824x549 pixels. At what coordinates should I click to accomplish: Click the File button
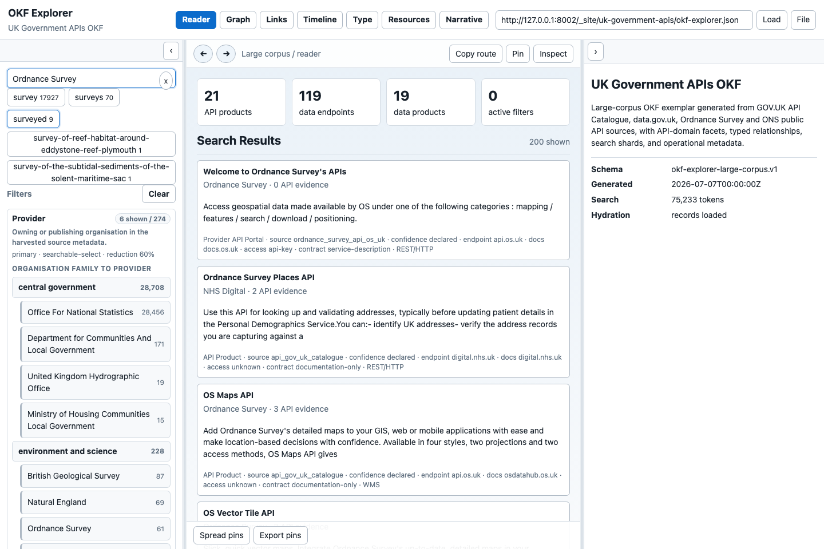(x=803, y=19)
